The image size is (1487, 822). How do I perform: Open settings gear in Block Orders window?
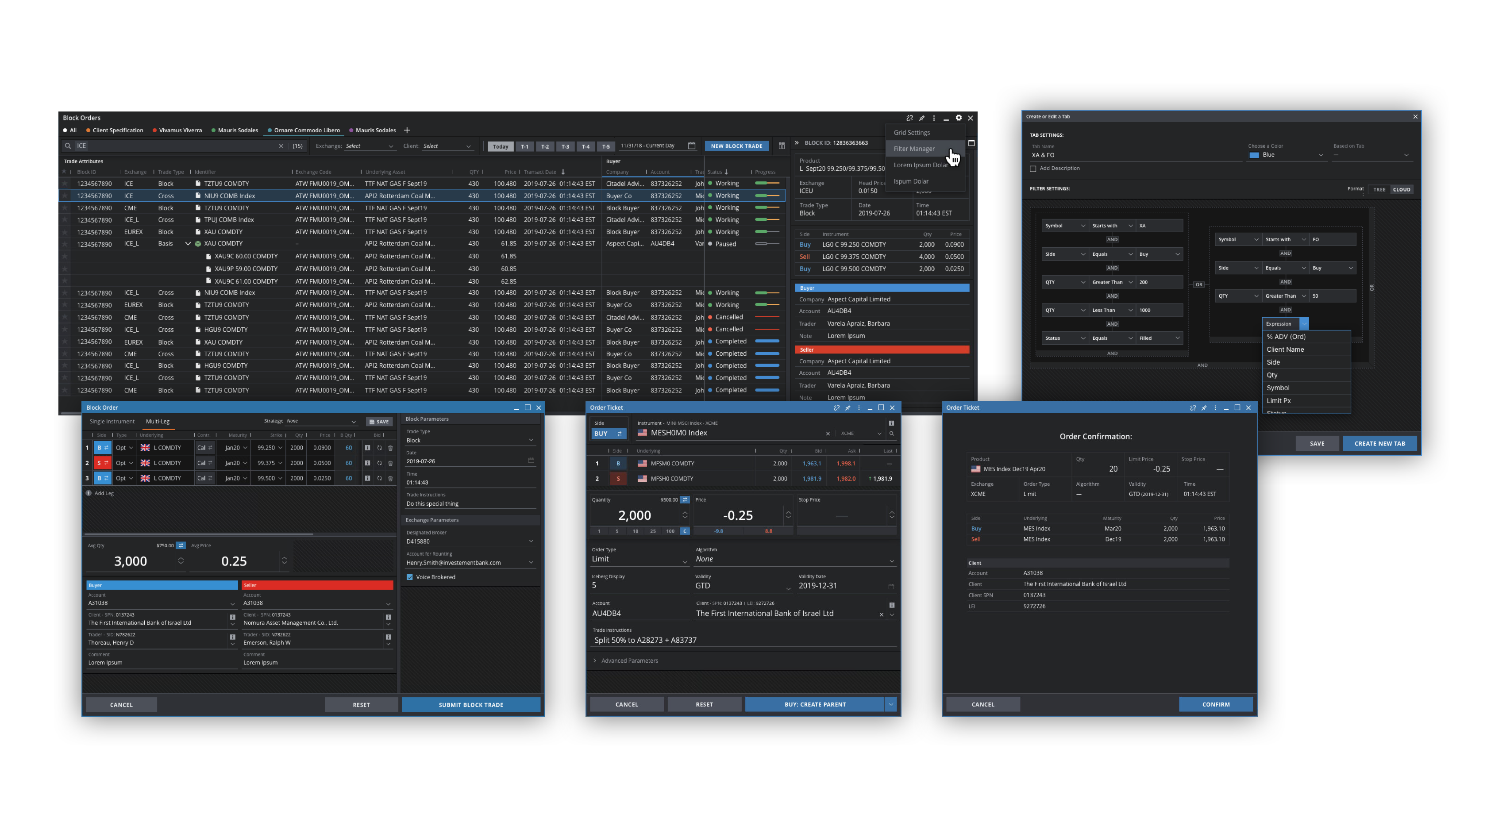coord(958,118)
